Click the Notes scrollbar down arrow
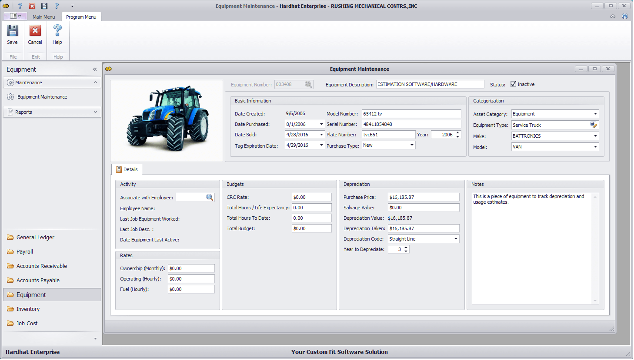The height and width of the screenshot is (360, 634). pos(595,301)
